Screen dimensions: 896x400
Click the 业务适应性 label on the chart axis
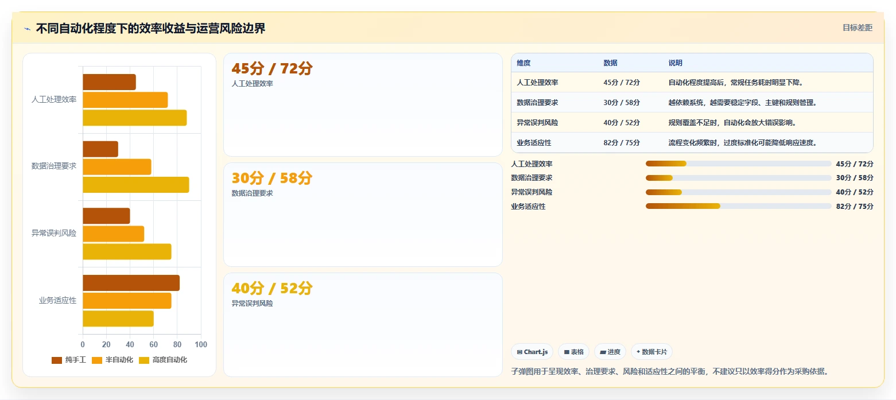click(57, 300)
